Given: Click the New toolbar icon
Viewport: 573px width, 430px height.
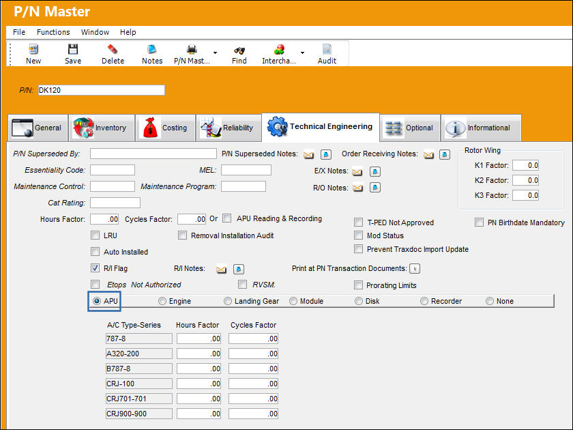Looking at the screenshot, I should click(x=33, y=49).
